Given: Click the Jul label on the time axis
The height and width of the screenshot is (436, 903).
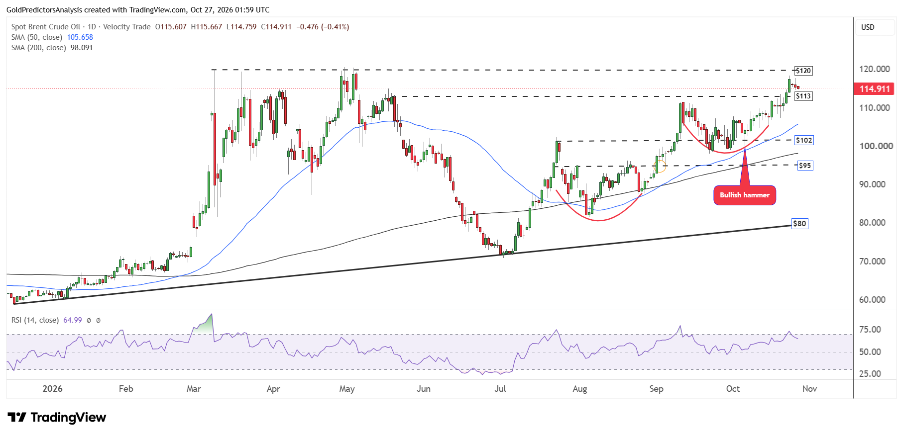Looking at the screenshot, I should tap(500, 389).
